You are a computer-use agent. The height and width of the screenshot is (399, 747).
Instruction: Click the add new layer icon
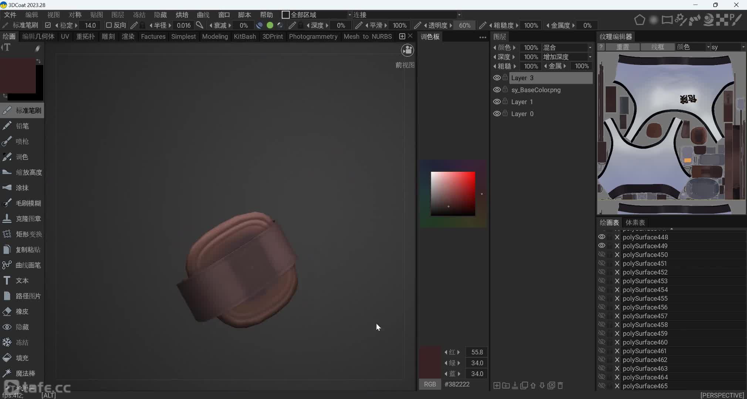click(497, 385)
